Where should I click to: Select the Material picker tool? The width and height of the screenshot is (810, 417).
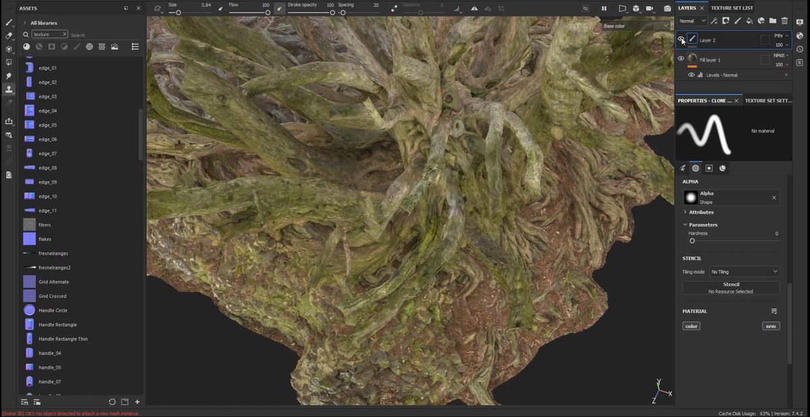point(9,103)
